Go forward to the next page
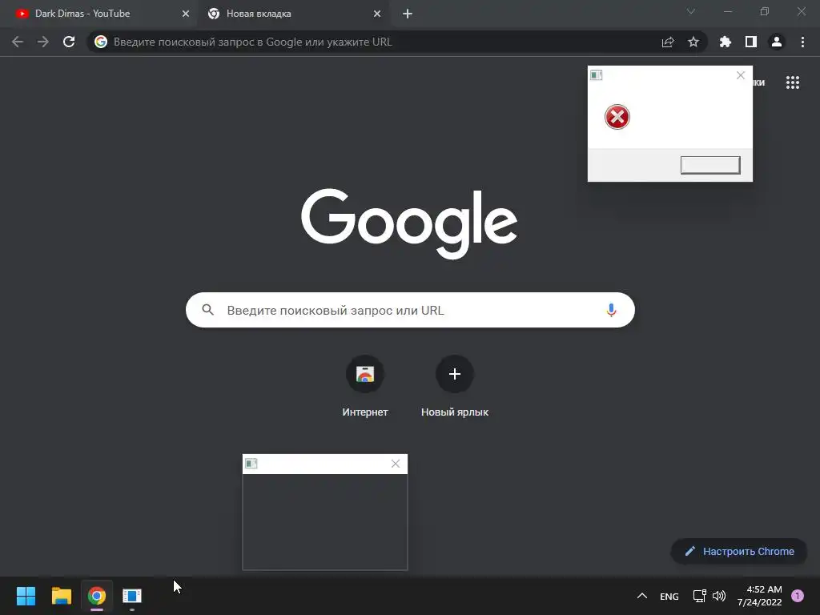The image size is (820, 615). click(x=43, y=42)
